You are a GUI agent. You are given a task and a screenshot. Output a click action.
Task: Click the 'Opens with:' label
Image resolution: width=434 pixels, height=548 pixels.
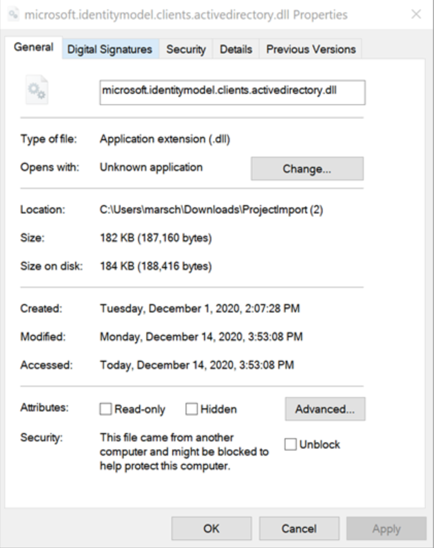click(x=49, y=167)
